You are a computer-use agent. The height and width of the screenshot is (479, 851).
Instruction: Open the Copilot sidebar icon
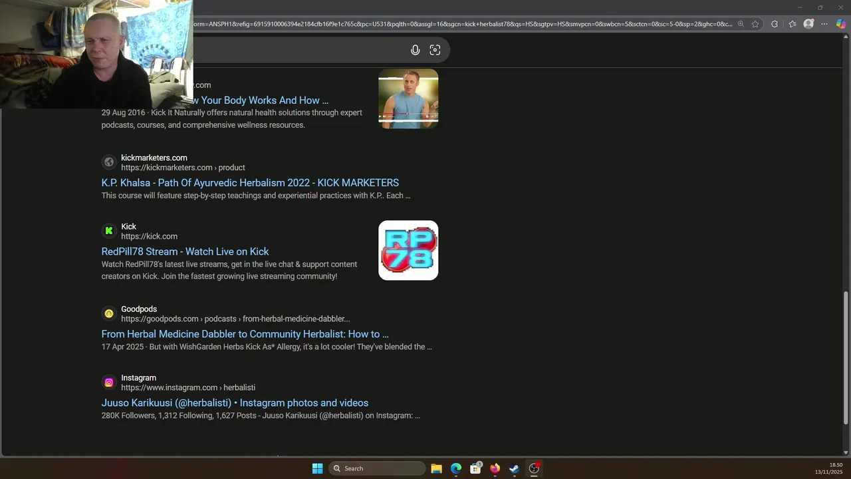click(x=841, y=24)
